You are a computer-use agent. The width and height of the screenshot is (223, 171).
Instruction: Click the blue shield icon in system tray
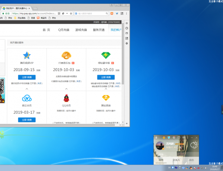point(183,168)
